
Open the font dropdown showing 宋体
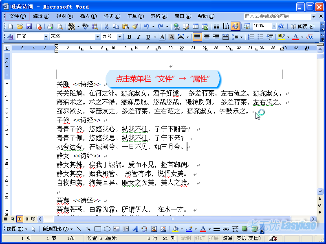pyautogui.click(x=97, y=37)
